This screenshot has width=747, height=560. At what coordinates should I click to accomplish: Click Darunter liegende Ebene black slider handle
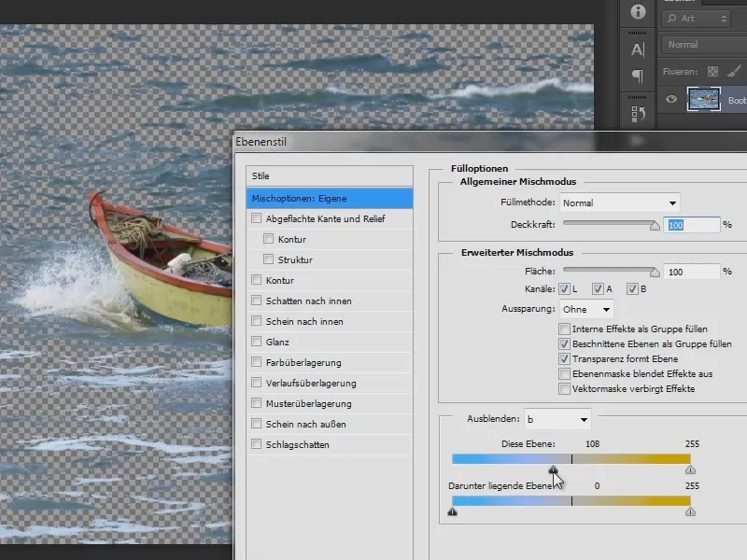click(x=453, y=511)
